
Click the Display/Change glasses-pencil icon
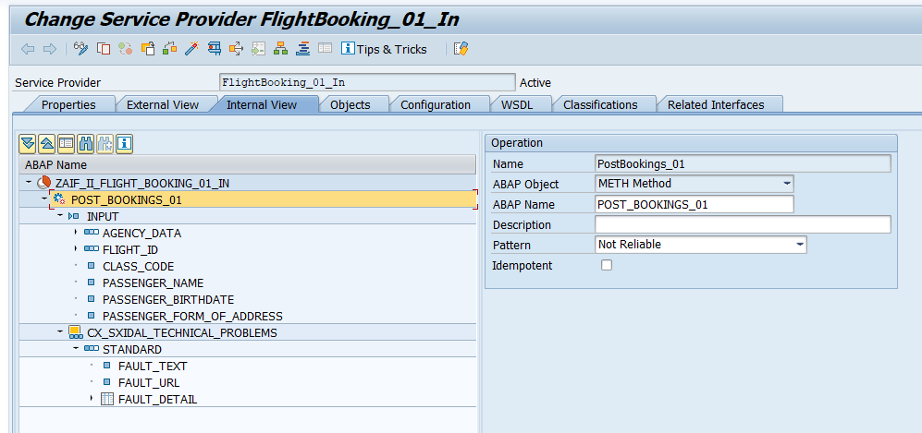(x=81, y=49)
